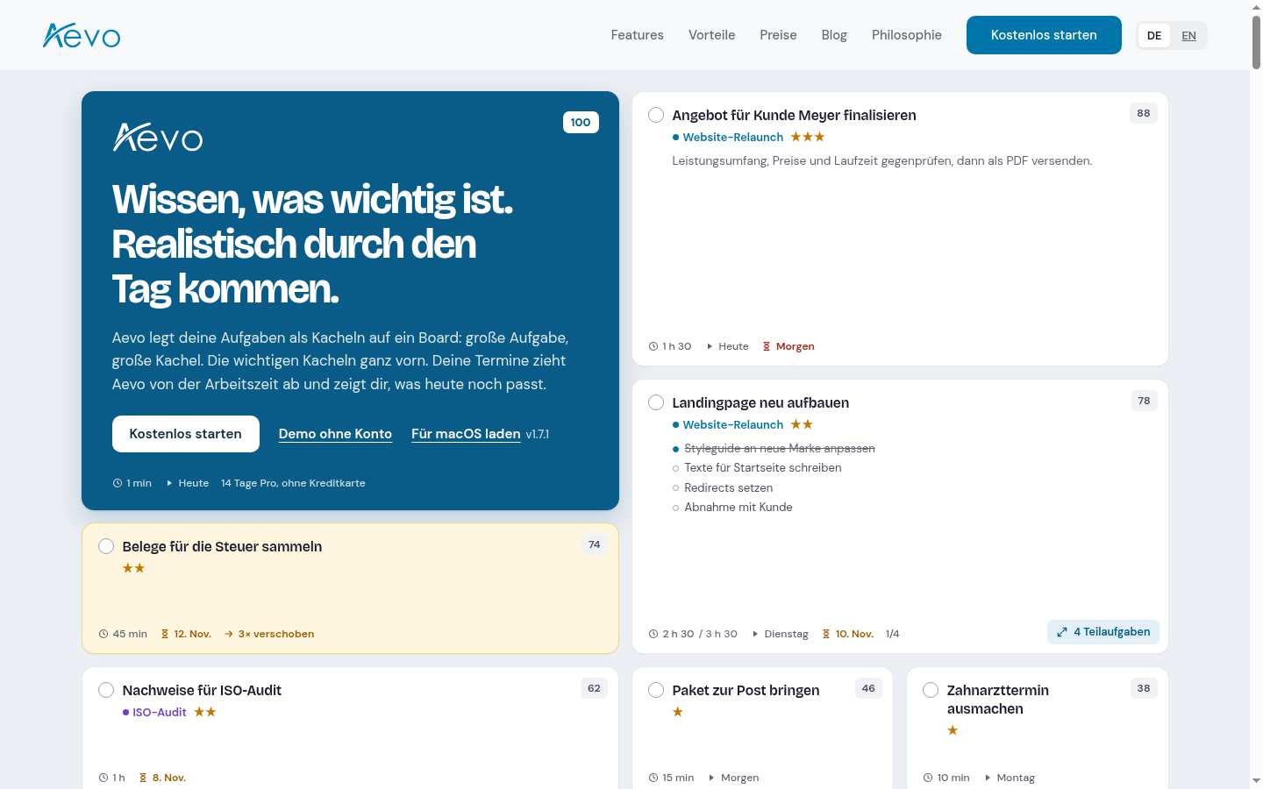Click the three-star rating on the Angebot task
The image size is (1263, 789).
point(808,137)
